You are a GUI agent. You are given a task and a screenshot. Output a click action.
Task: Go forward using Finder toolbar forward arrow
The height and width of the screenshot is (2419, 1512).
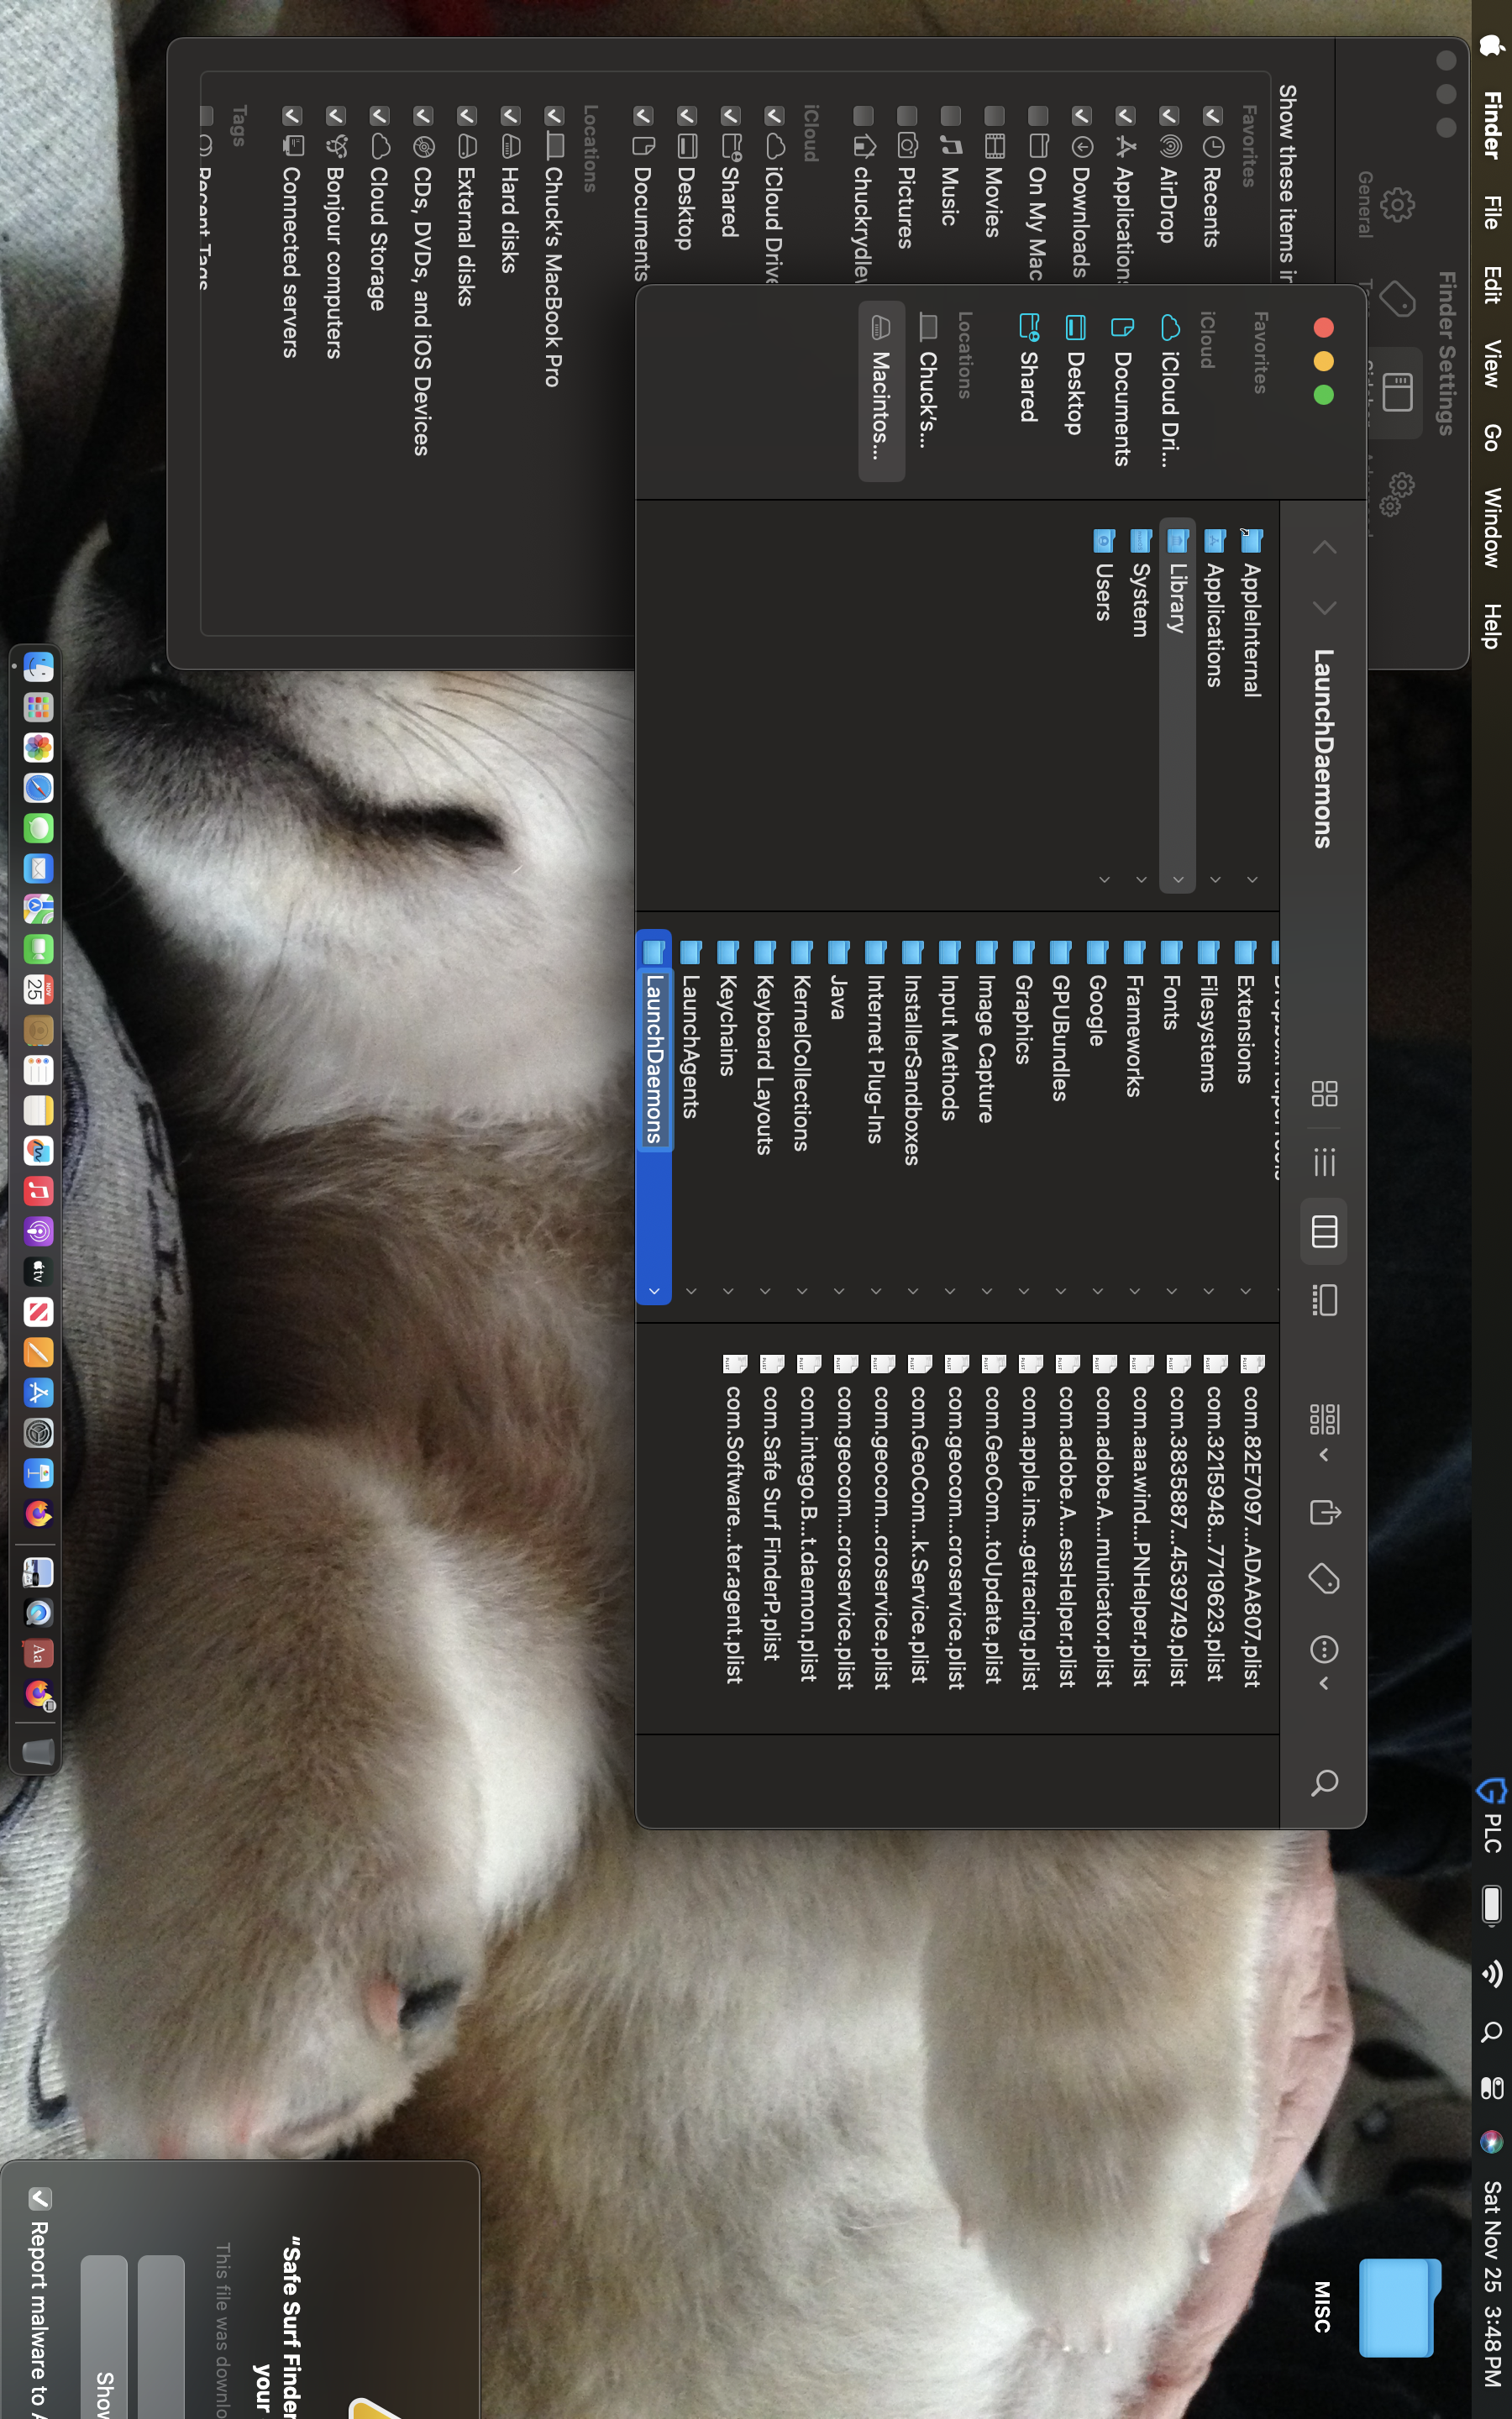[x=1324, y=608]
